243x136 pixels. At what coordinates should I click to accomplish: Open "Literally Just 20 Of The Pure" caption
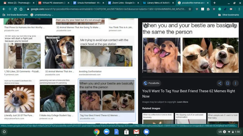point(19,115)
